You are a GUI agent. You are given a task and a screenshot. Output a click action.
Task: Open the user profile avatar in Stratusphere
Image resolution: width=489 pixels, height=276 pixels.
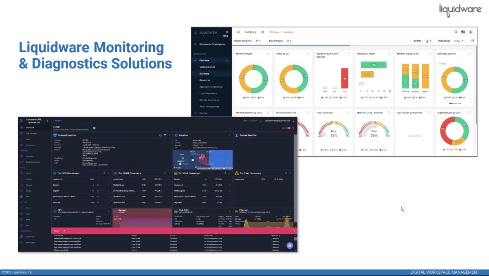coord(471,32)
